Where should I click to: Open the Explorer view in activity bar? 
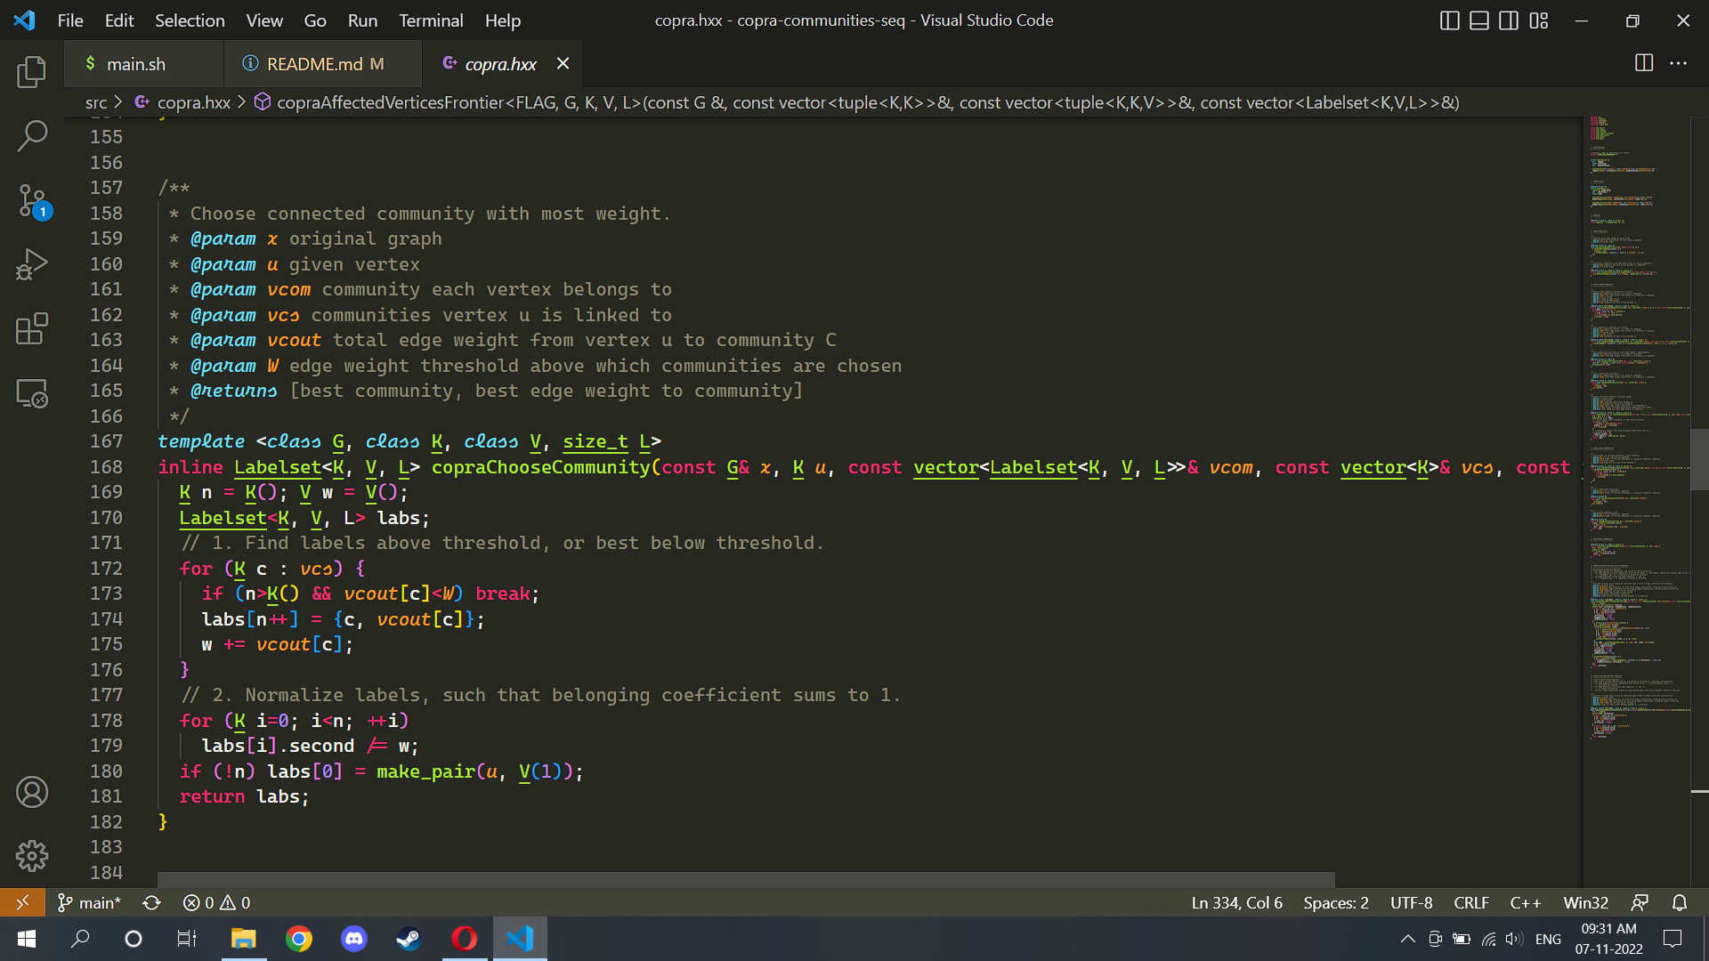[x=32, y=72]
